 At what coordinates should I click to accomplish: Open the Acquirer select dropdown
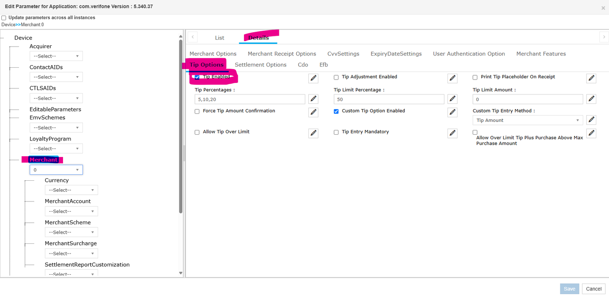click(x=56, y=56)
